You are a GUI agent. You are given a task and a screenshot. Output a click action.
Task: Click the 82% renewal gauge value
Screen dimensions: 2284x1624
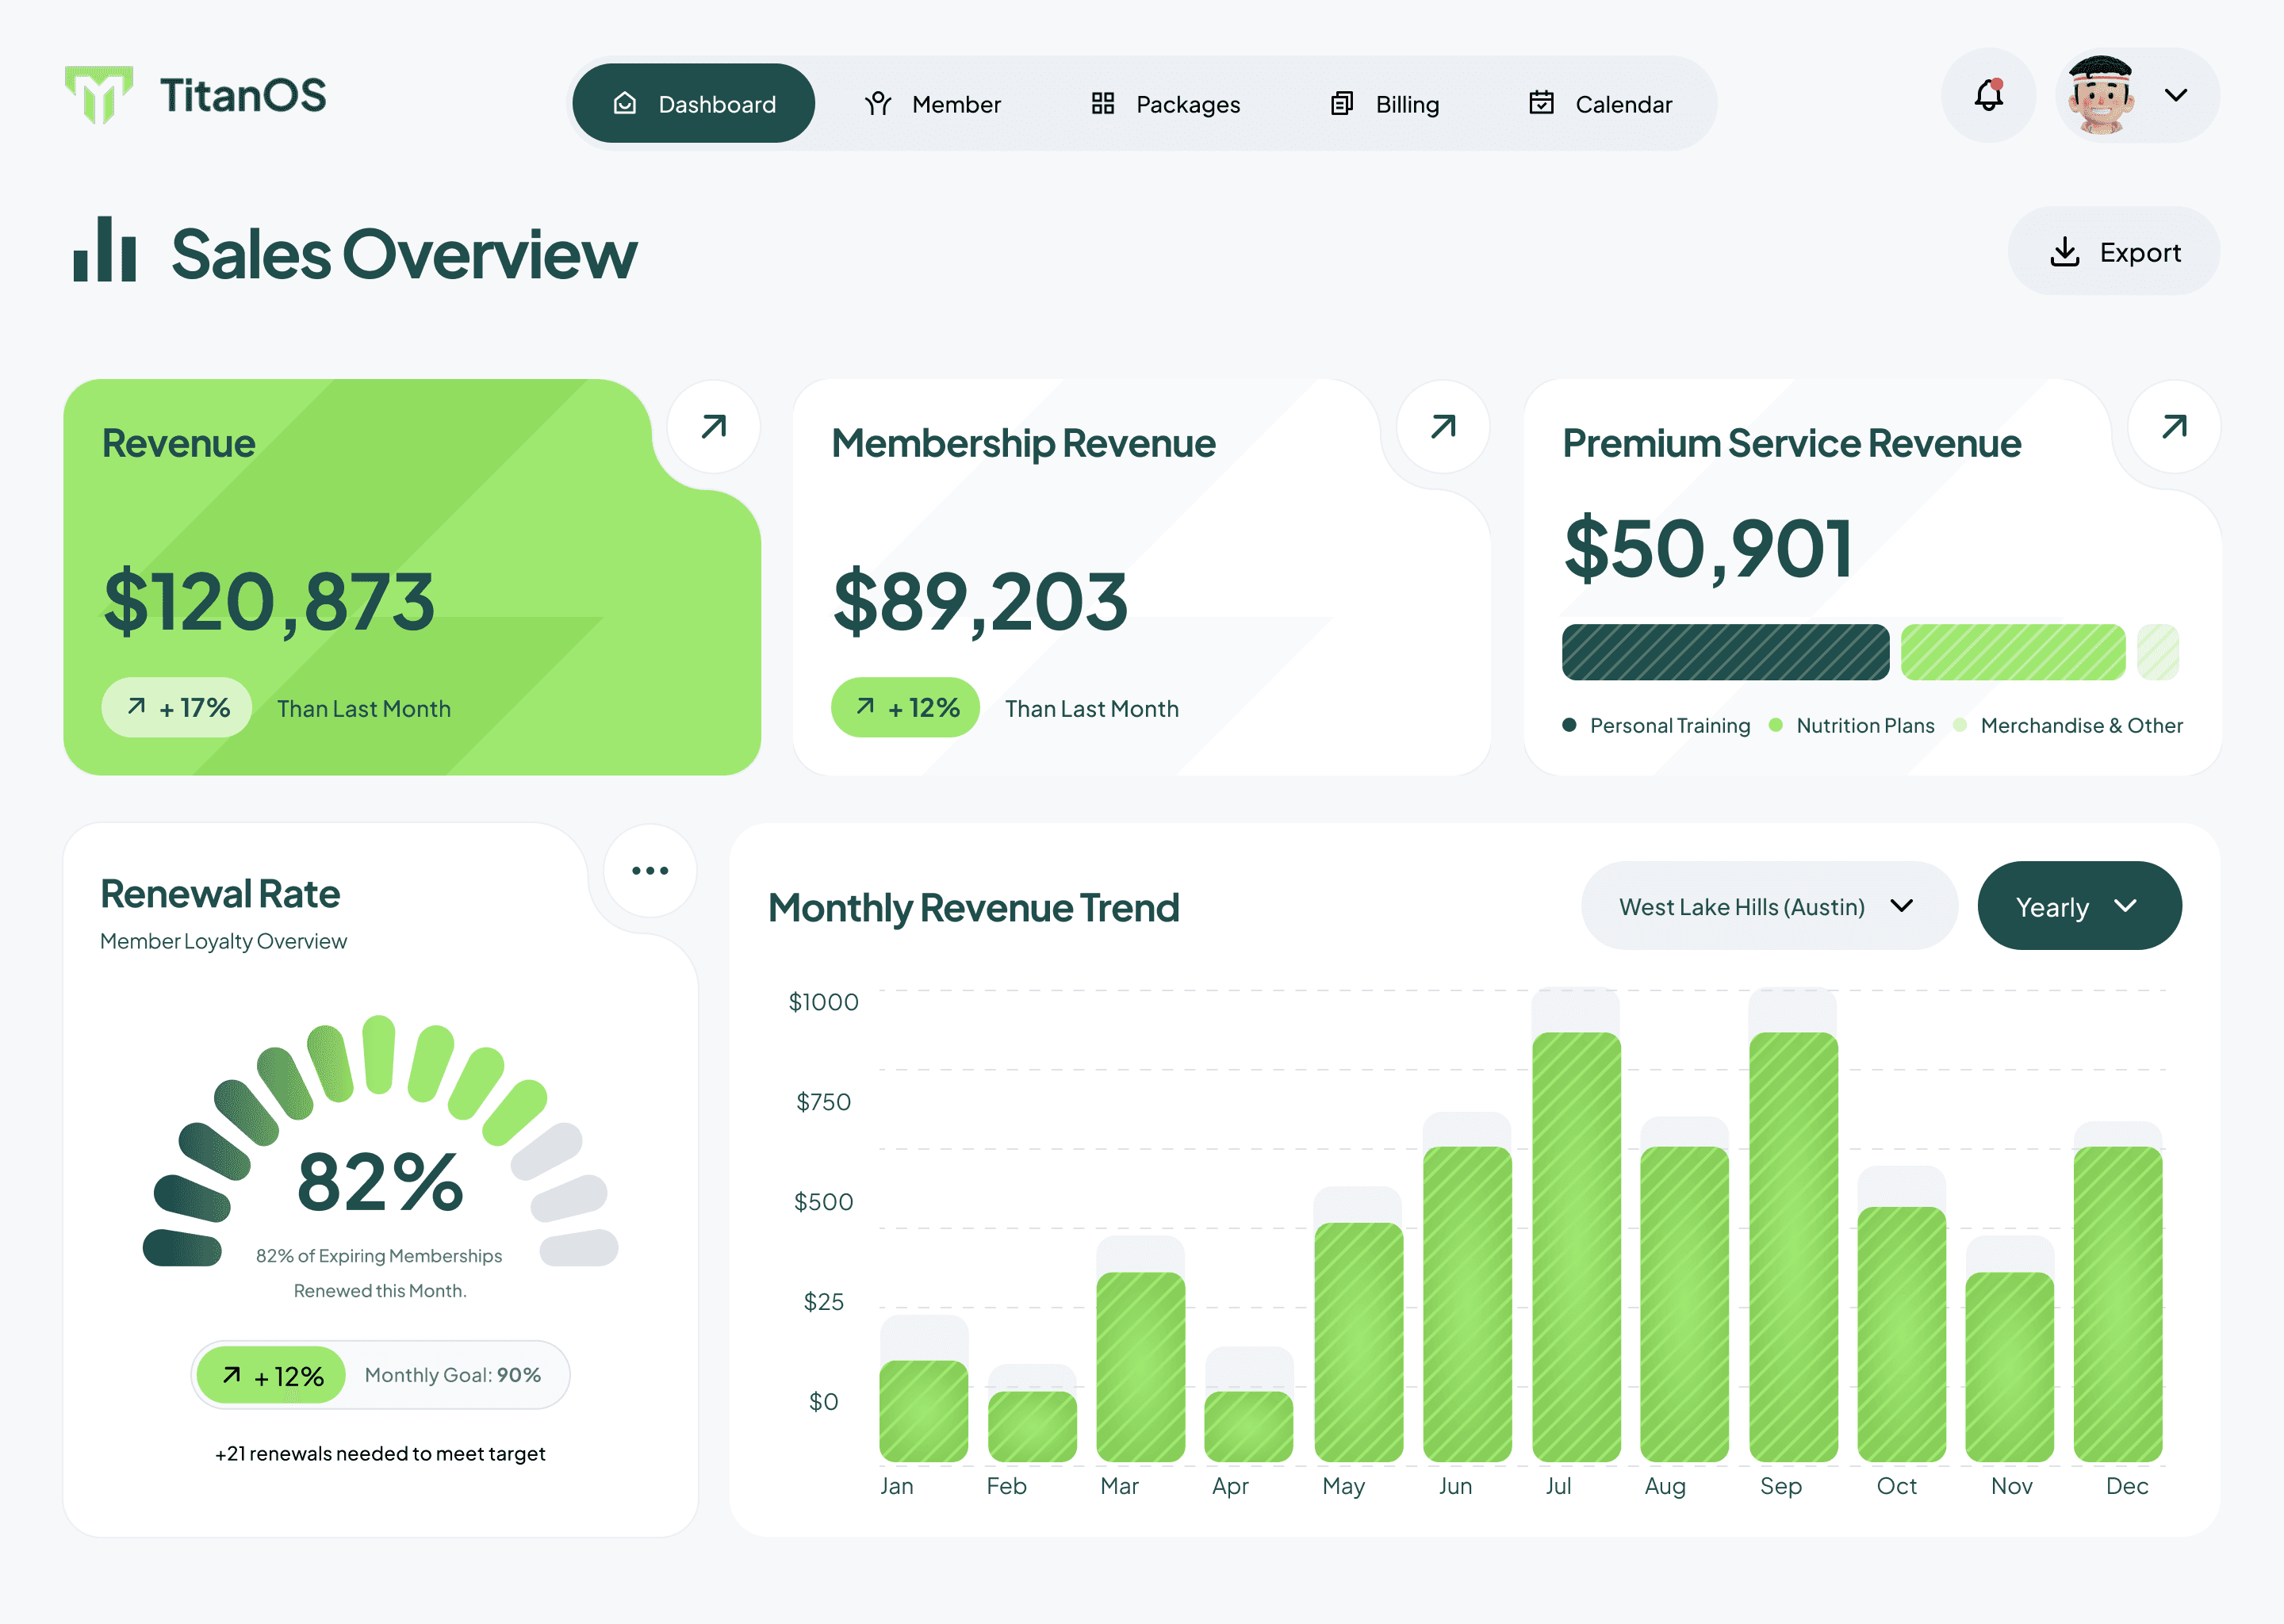click(x=380, y=1183)
